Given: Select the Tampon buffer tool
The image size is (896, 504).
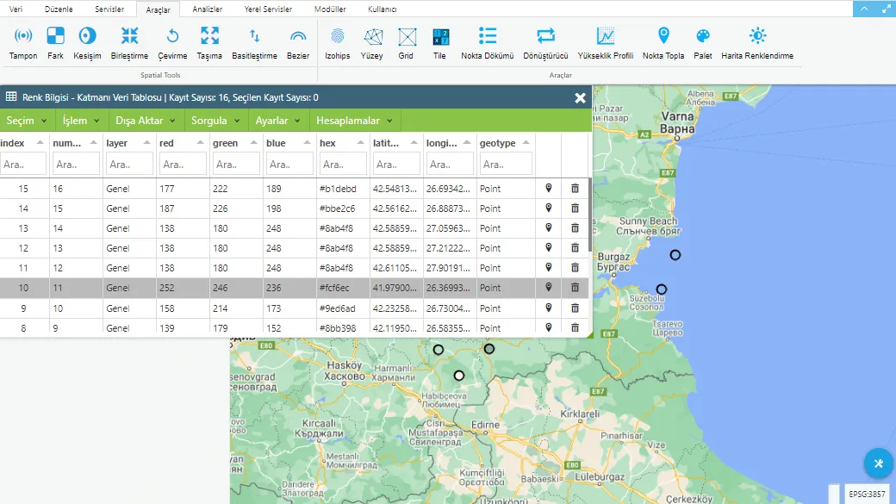Looking at the screenshot, I should click(23, 43).
